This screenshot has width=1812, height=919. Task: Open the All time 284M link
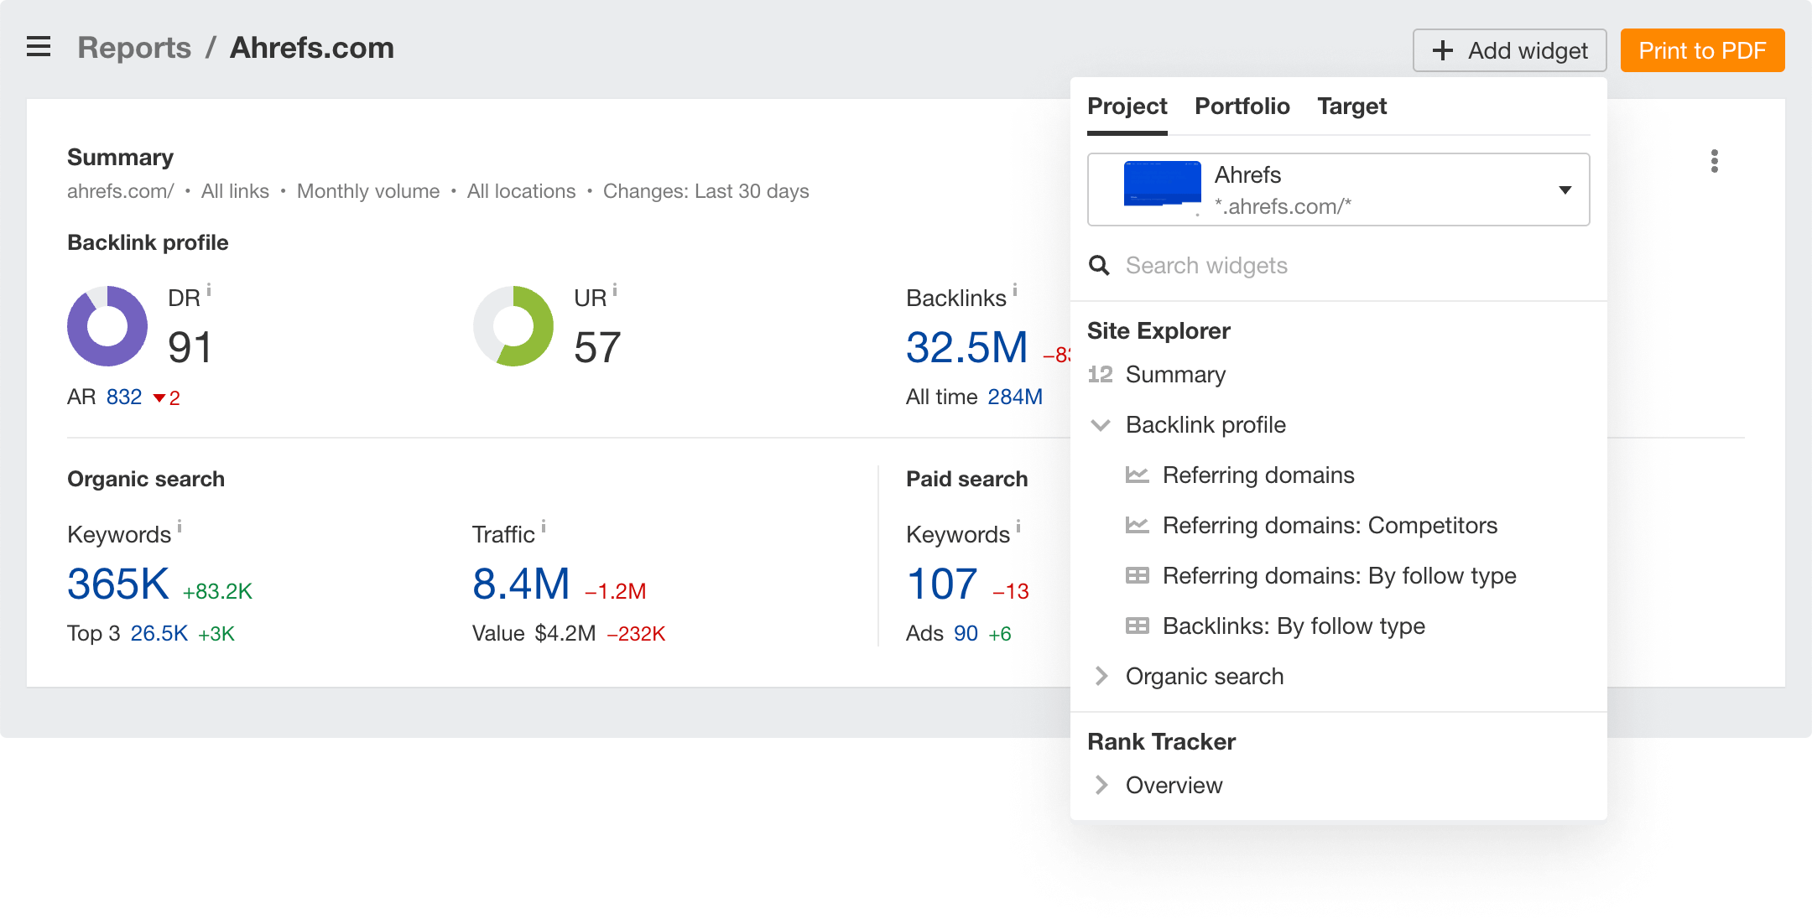click(x=1015, y=397)
